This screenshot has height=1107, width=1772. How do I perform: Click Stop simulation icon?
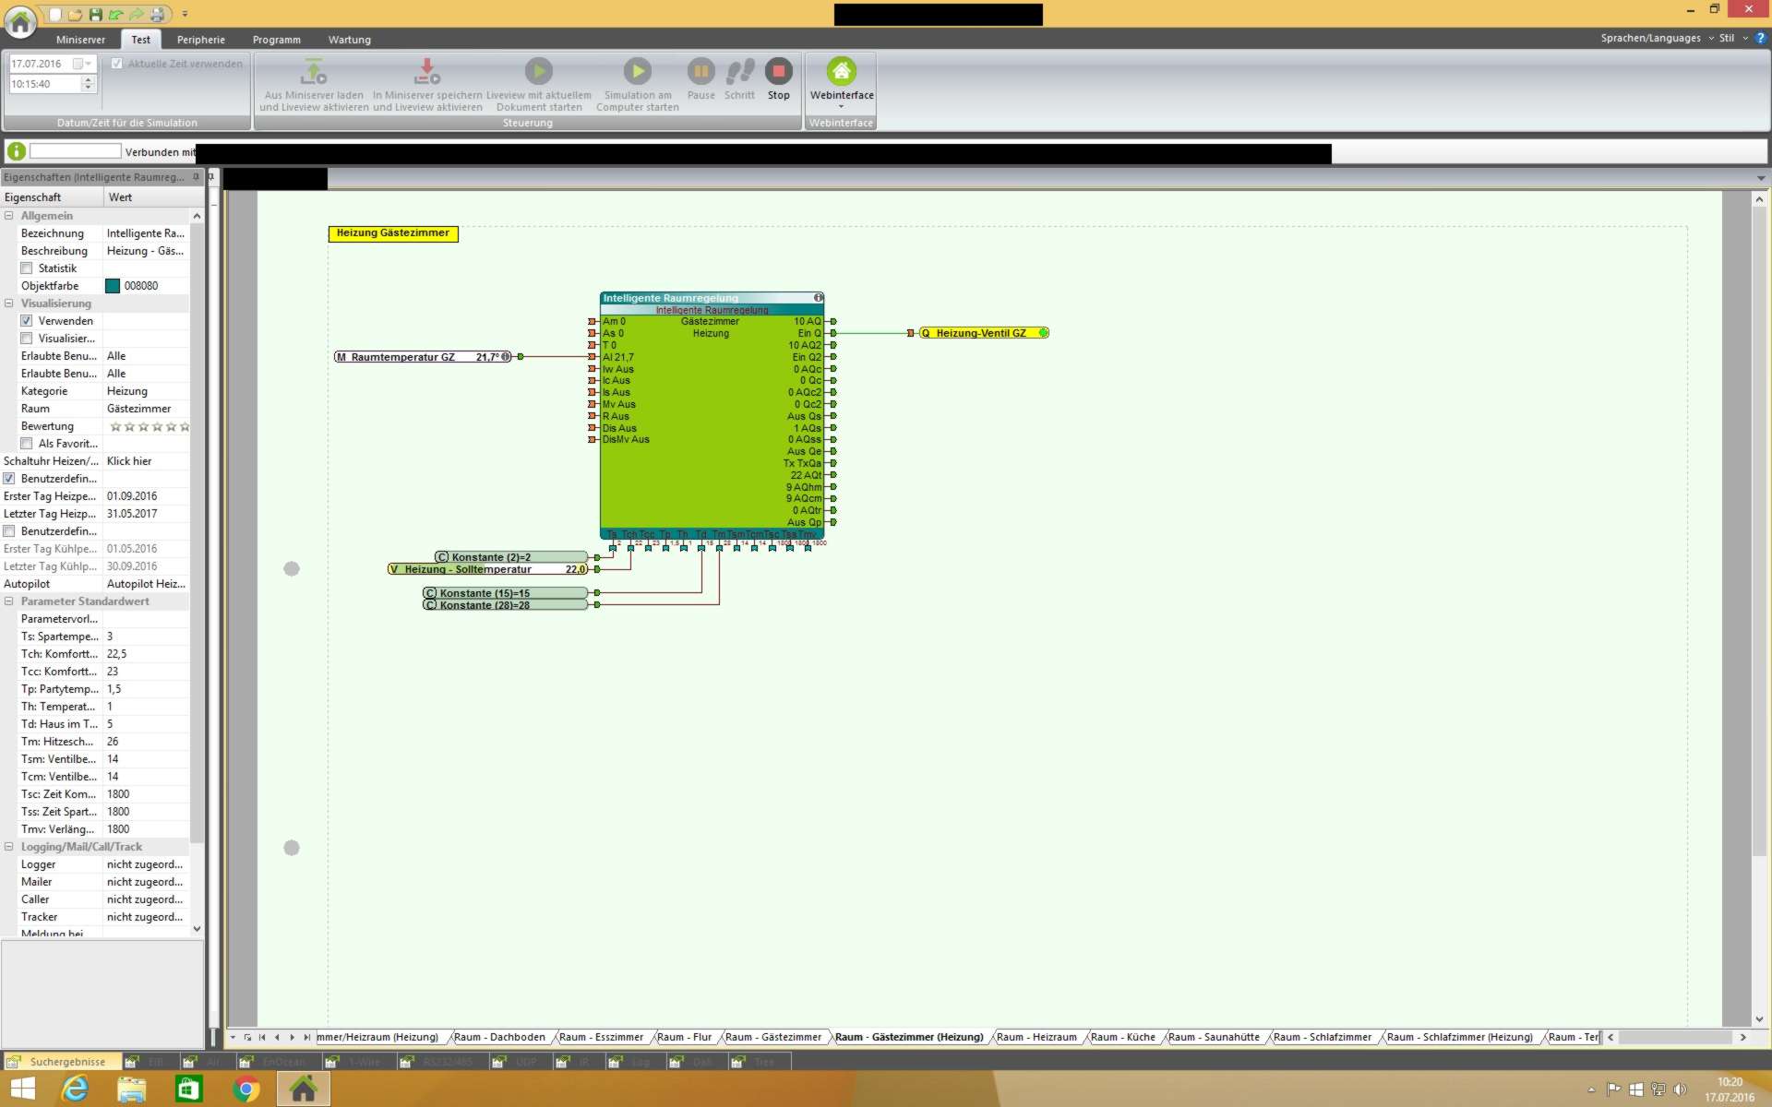[778, 72]
